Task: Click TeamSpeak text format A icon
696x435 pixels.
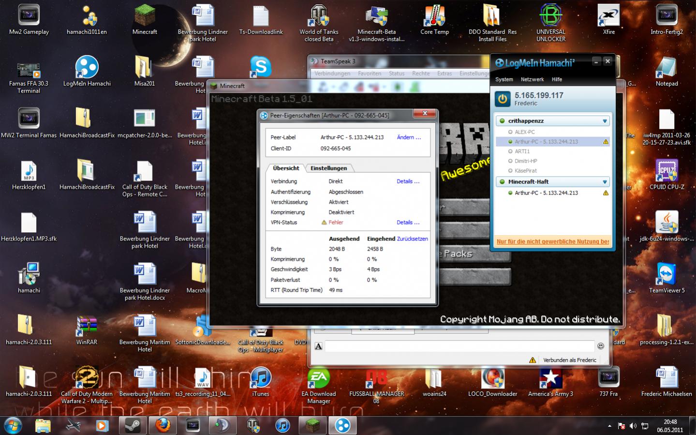Action: pyautogui.click(x=318, y=346)
